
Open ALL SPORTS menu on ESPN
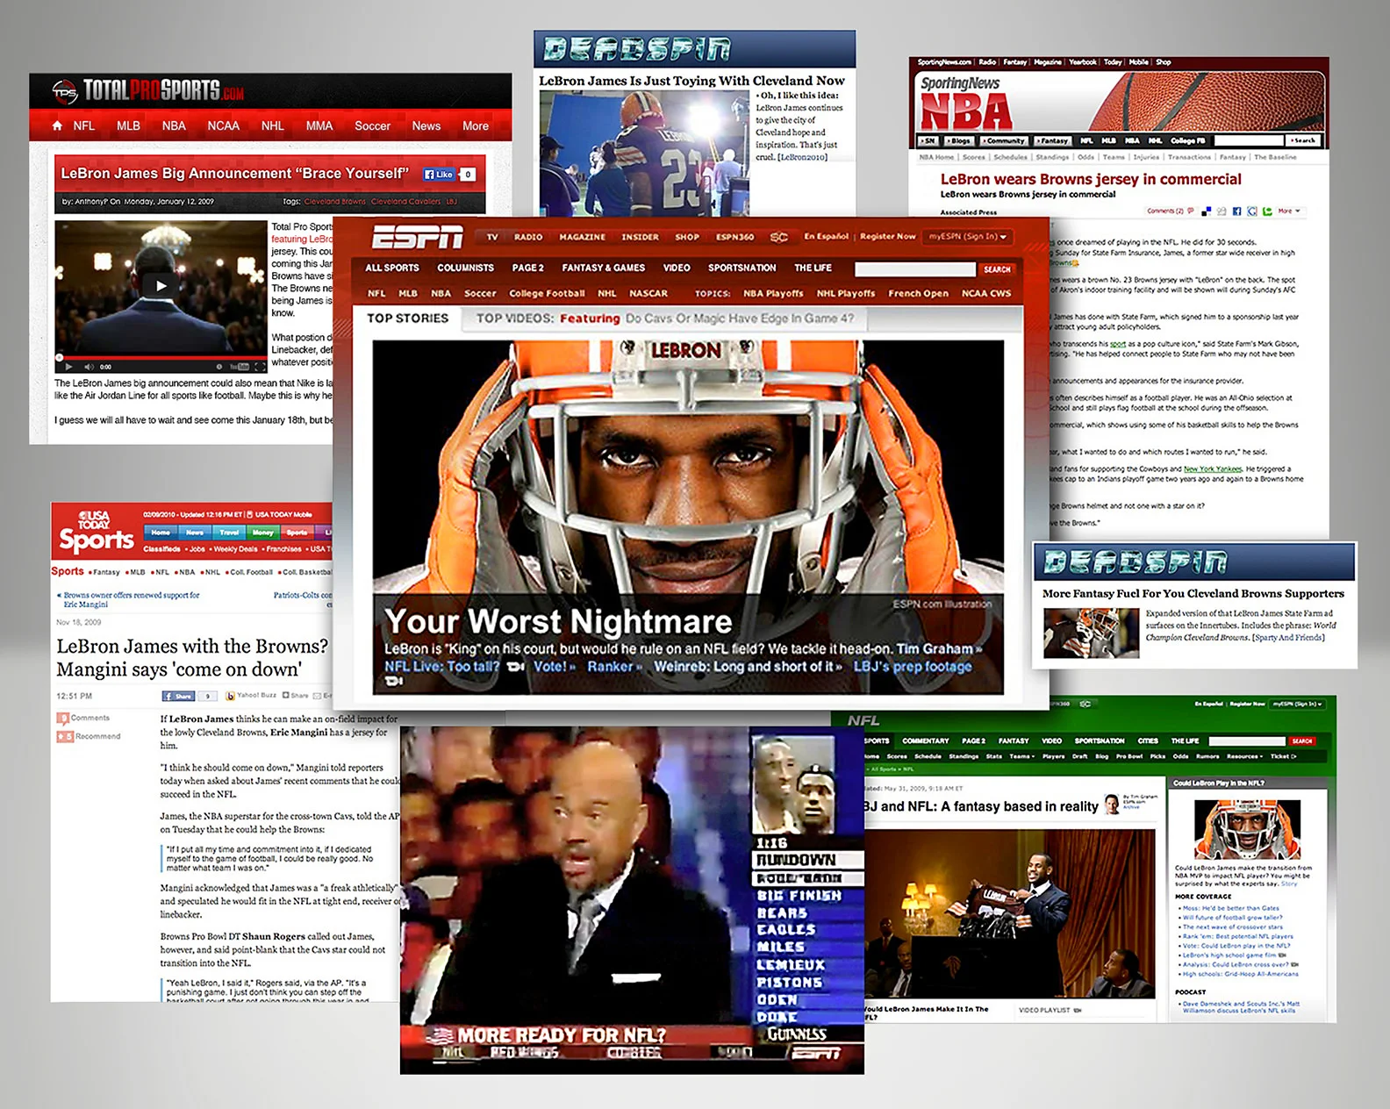pyautogui.click(x=392, y=268)
